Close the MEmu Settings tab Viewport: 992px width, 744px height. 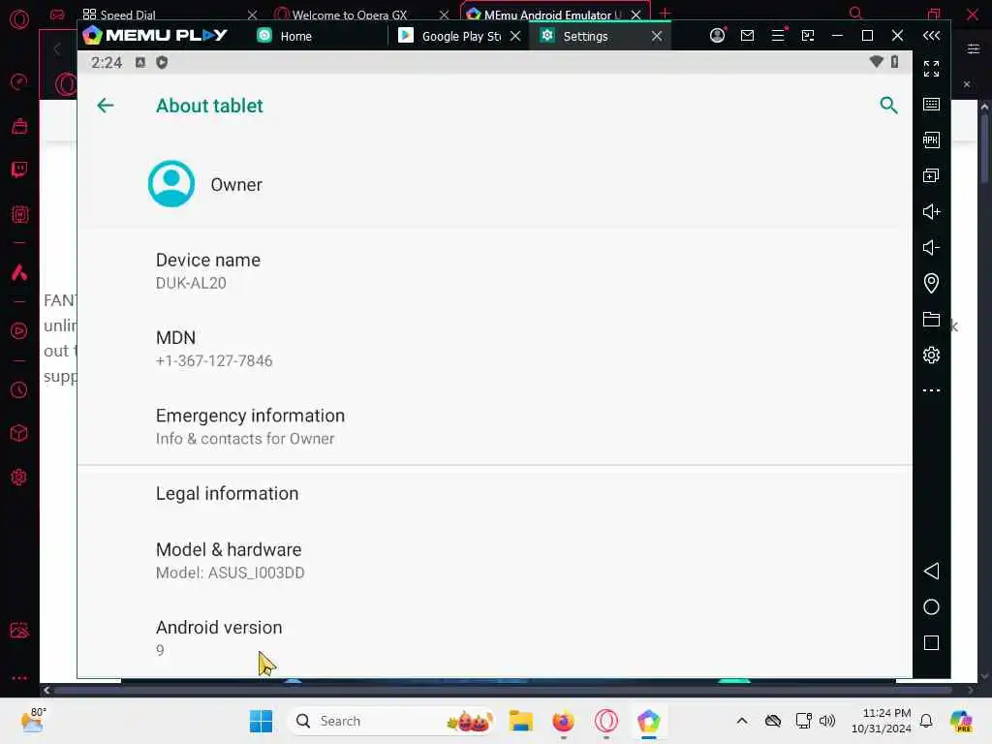pos(657,36)
